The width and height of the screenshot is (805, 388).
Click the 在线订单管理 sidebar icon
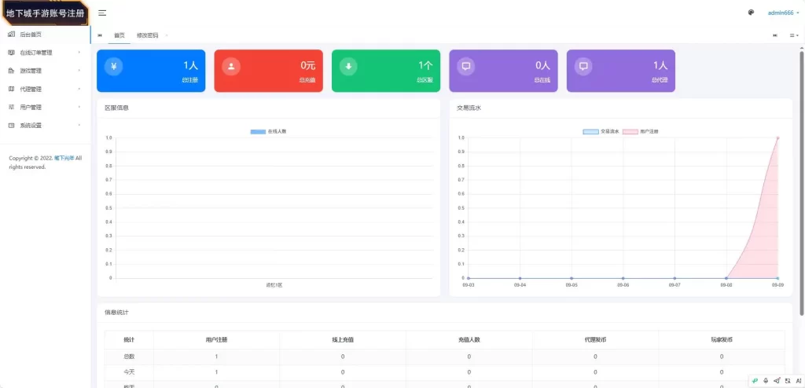point(12,53)
